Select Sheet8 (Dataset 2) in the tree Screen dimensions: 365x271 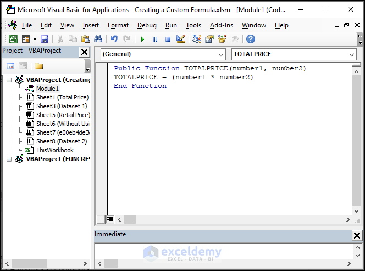pyautogui.click(x=62, y=141)
